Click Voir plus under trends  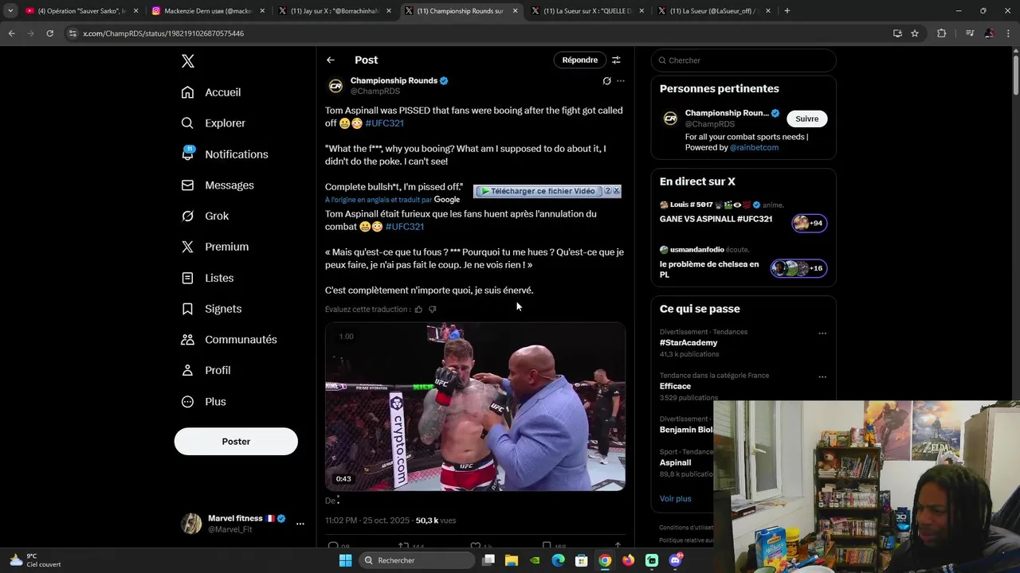676,499
